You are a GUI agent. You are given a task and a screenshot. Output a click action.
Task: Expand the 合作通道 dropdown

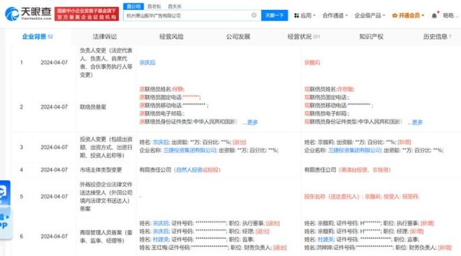(335, 16)
